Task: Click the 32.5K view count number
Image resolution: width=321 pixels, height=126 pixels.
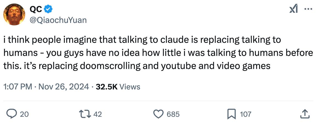Action: [x=107, y=87]
